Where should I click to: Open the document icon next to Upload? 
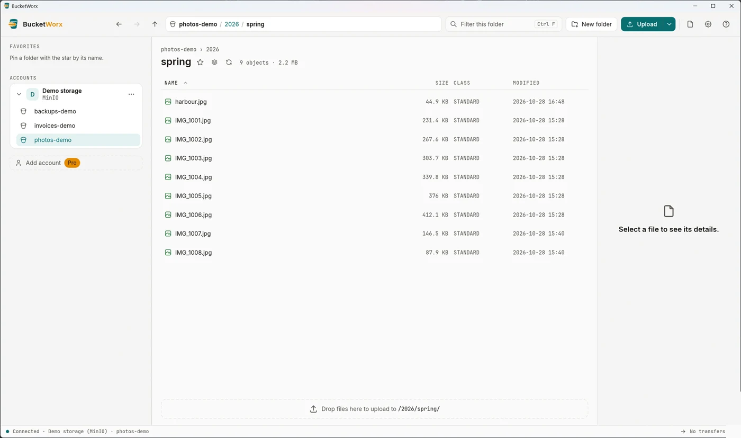coord(690,24)
